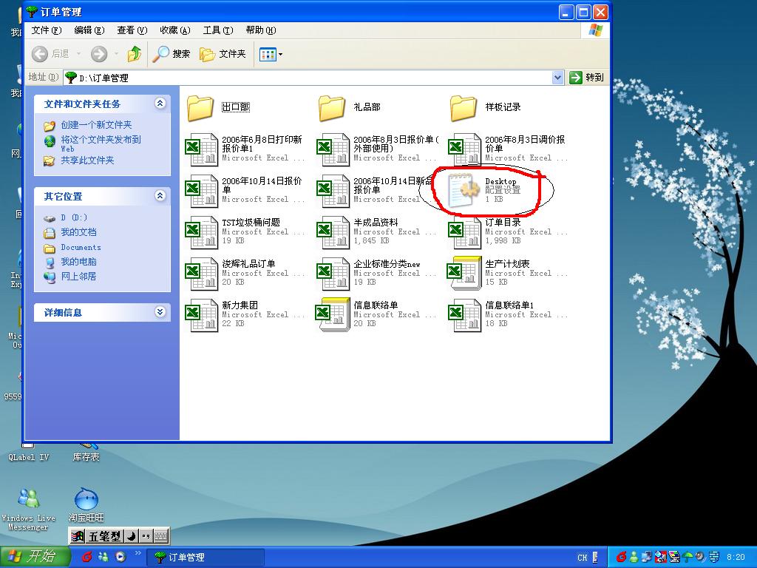Select 2006年8月3日报价单(外部使用) Excel file
757x568 pixels.
click(377, 149)
